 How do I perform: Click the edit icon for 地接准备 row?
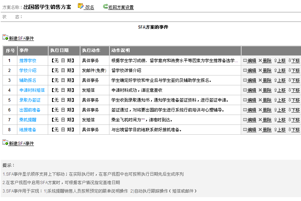coord(245,130)
